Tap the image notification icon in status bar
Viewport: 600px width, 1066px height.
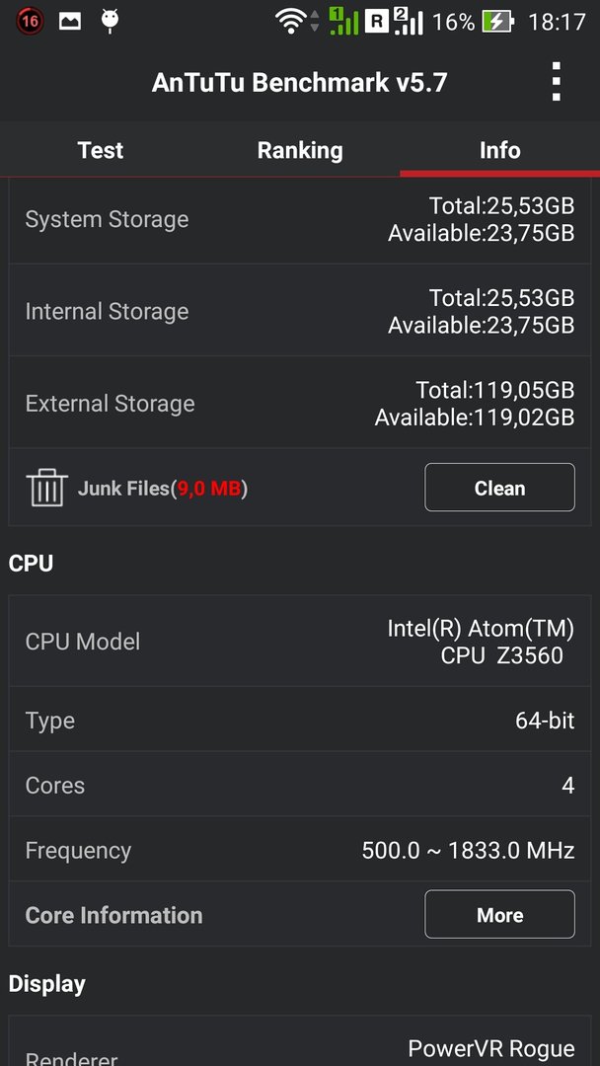point(70,21)
